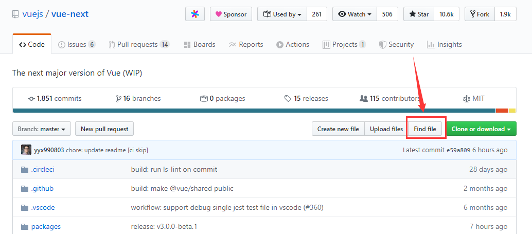
Task: Open the 261 dependents count
Action: coord(316,14)
